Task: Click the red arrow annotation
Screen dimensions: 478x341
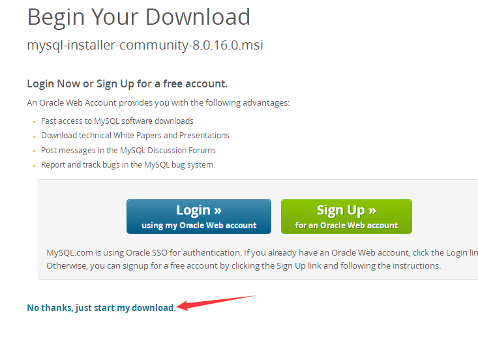Action: 216,303
